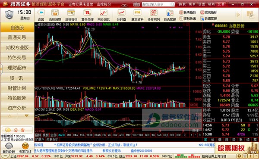This screenshot has width=259, height=159.
Task: Click the market breadth indicator in the status bar
Action: point(187,156)
